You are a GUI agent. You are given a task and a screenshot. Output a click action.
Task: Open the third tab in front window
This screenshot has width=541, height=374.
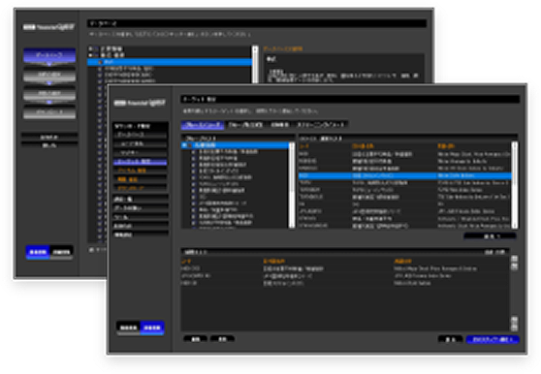[x=279, y=125]
